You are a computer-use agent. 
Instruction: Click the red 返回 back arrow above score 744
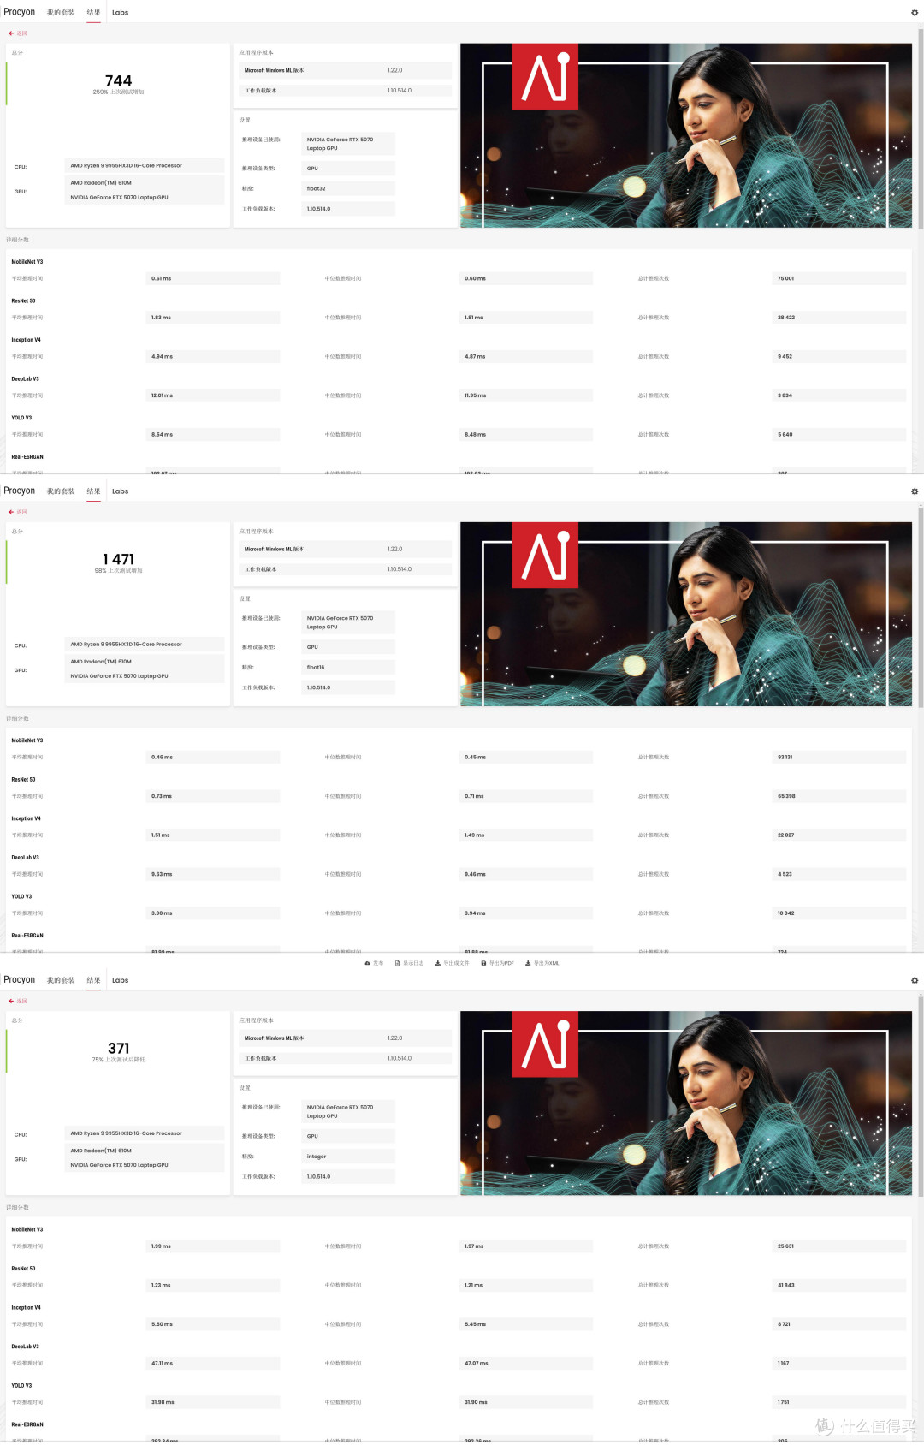point(18,33)
